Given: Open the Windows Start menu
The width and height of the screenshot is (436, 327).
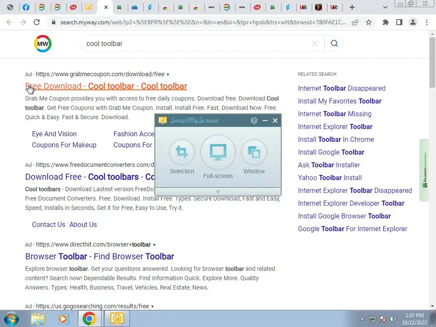Looking at the screenshot, I should pyautogui.click(x=11, y=318).
